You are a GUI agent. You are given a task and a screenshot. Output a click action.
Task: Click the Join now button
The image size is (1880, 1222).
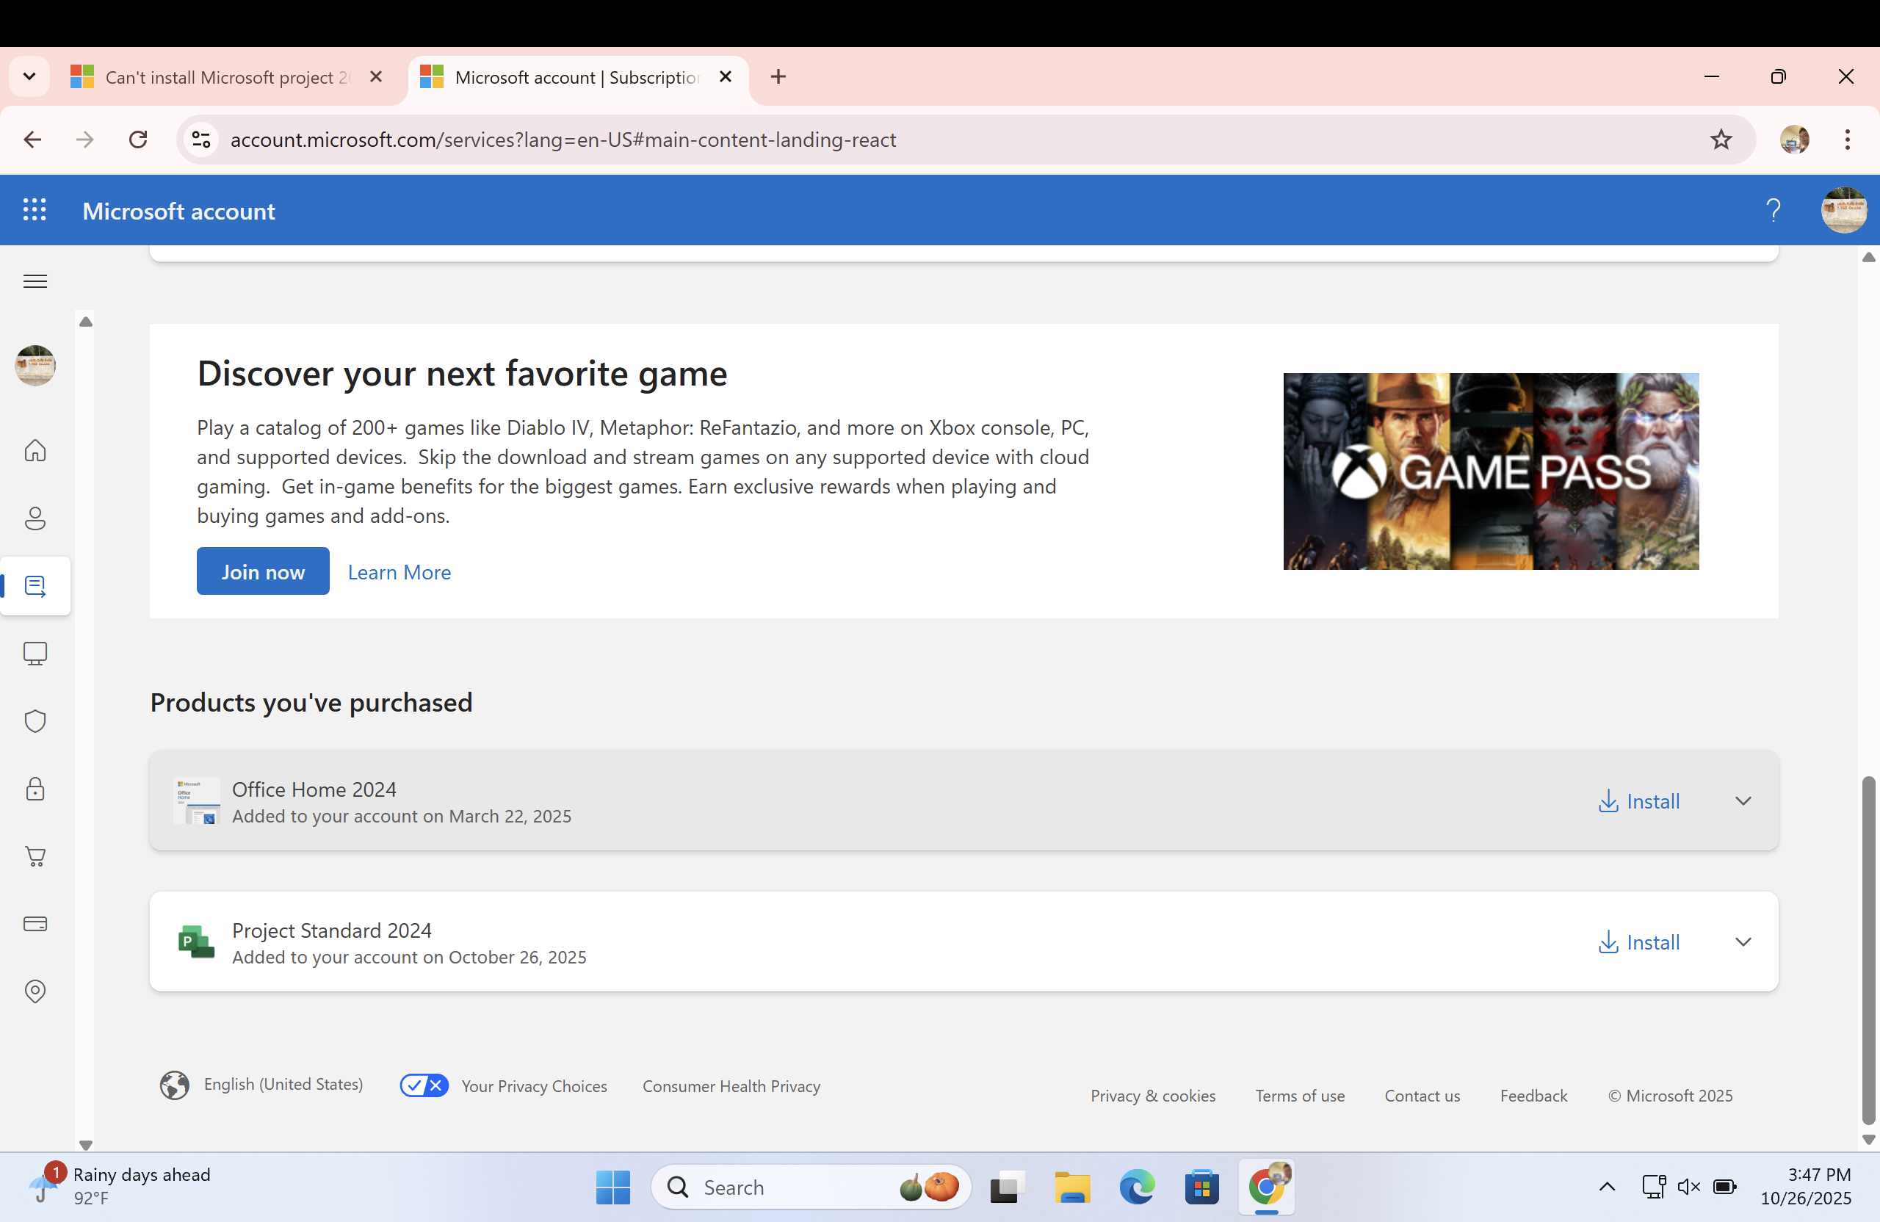263,571
